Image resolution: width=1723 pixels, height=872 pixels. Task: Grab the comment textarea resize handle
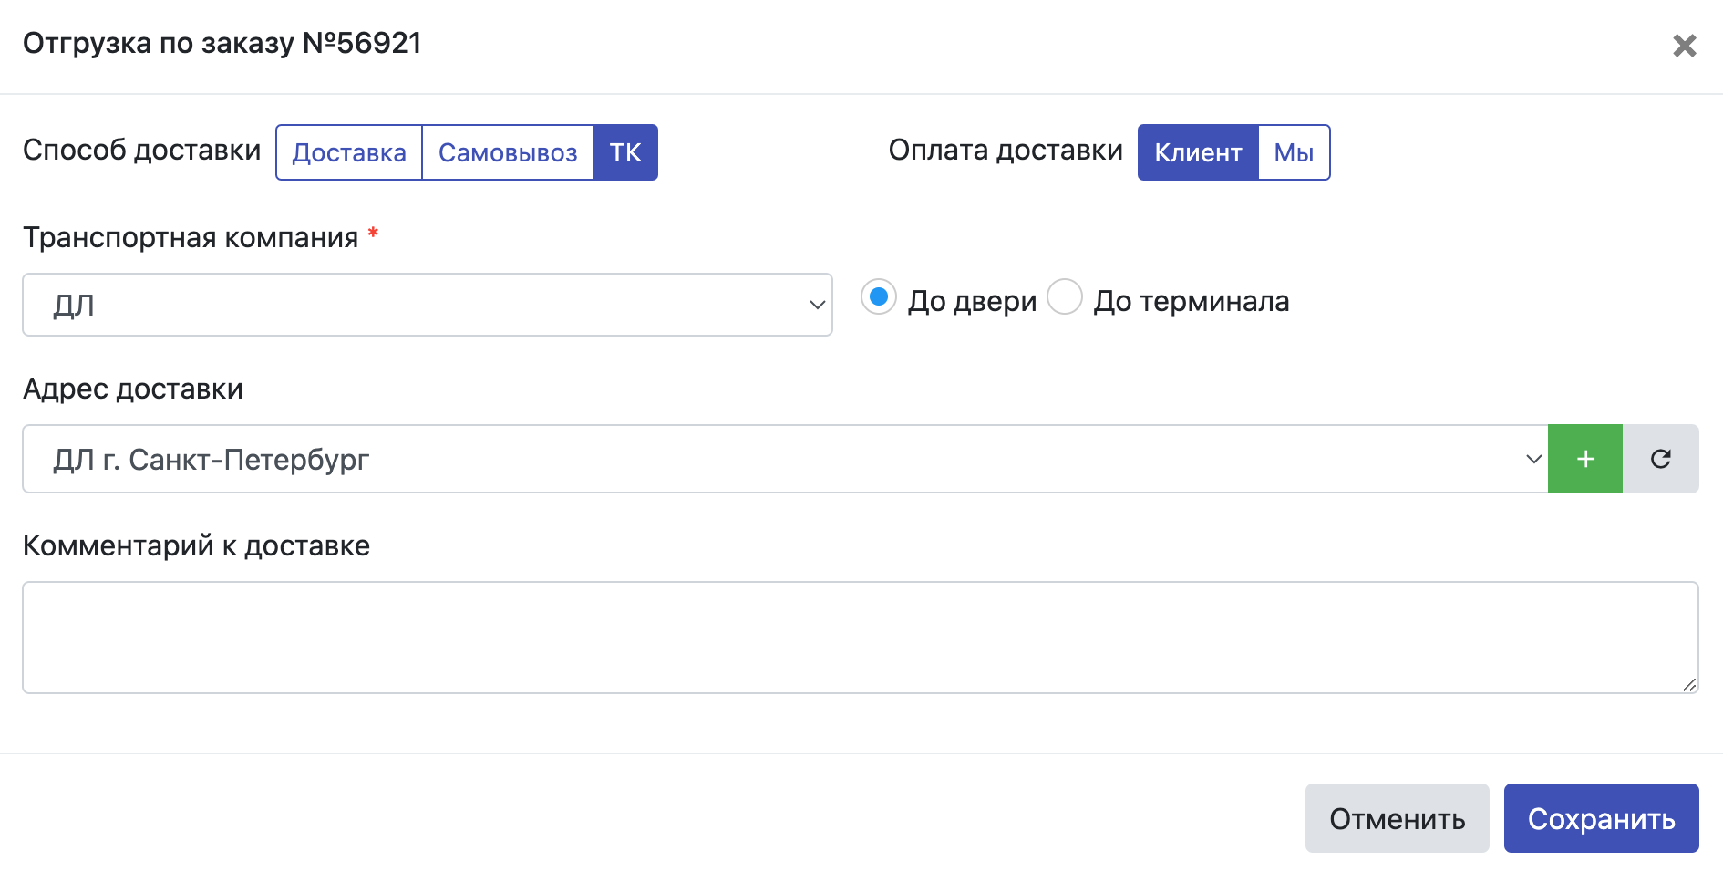[1689, 685]
